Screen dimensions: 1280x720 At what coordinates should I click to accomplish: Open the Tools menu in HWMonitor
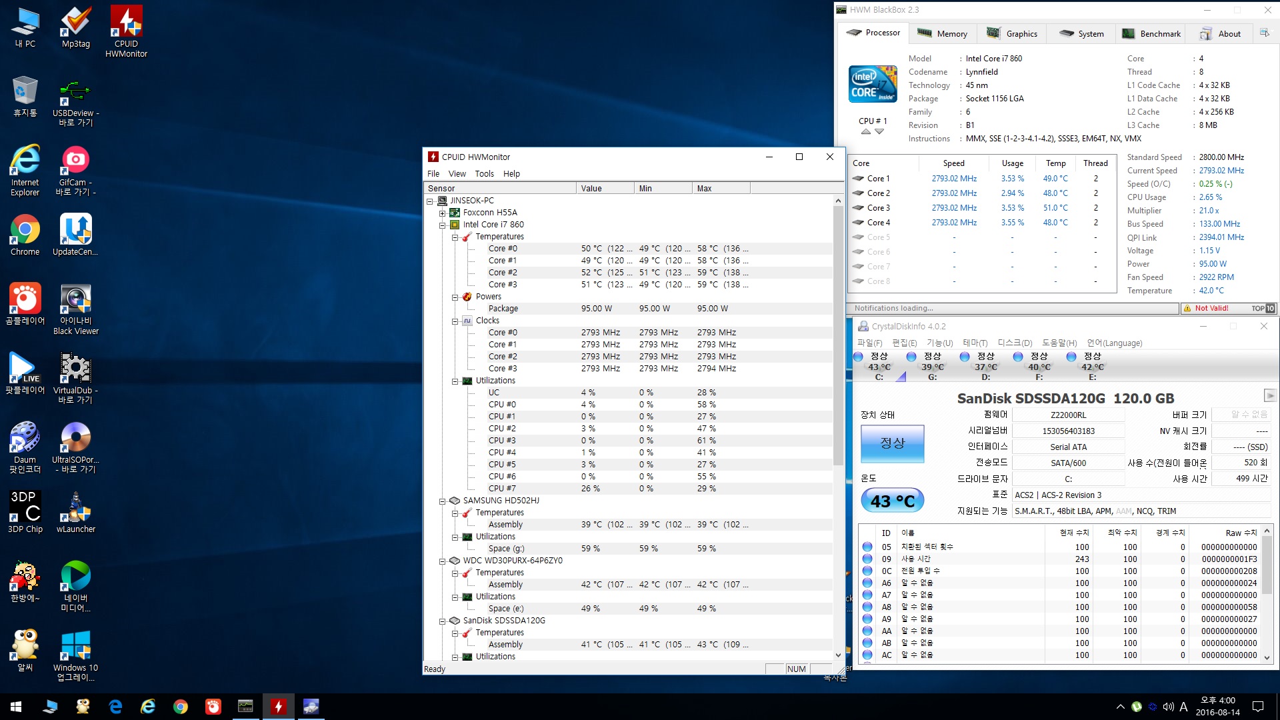tap(485, 173)
